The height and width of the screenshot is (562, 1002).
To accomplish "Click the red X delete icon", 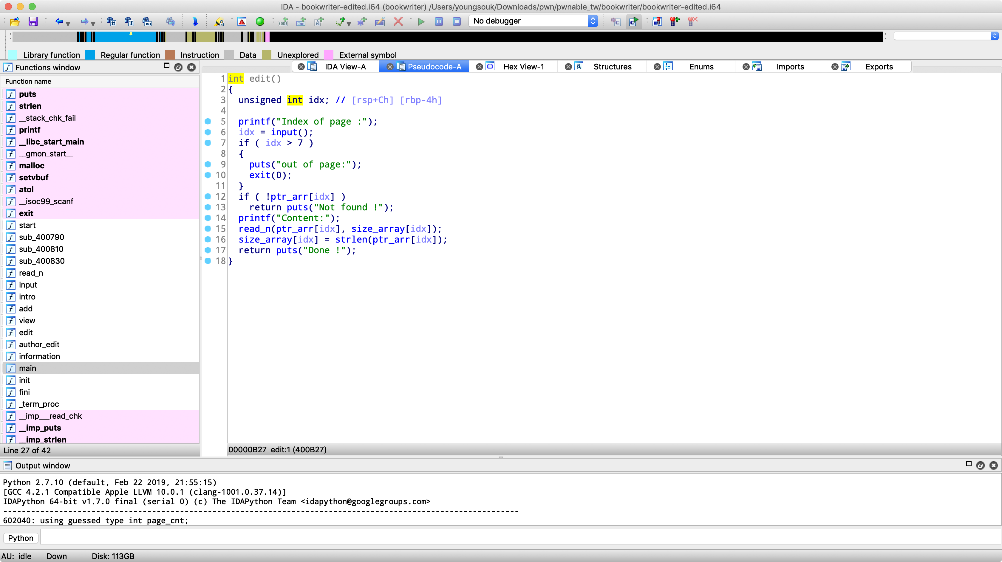I will coord(398,21).
